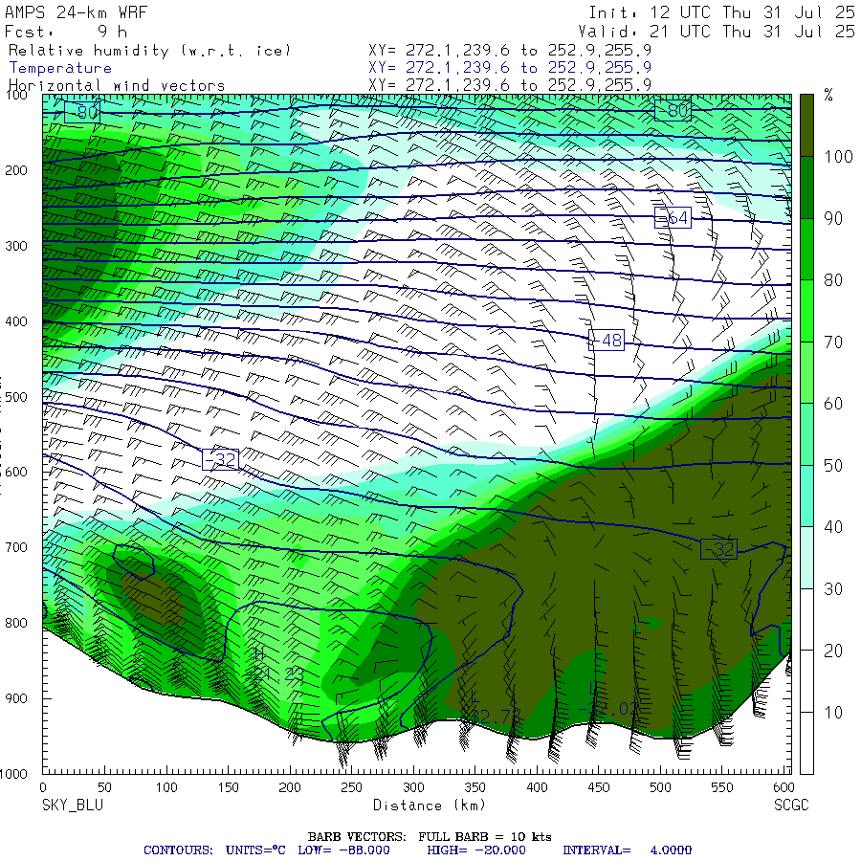Image resolution: width=861 pixels, height=861 pixels.
Task: Click the -80 contour label at upper left
Action: [82, 112]
